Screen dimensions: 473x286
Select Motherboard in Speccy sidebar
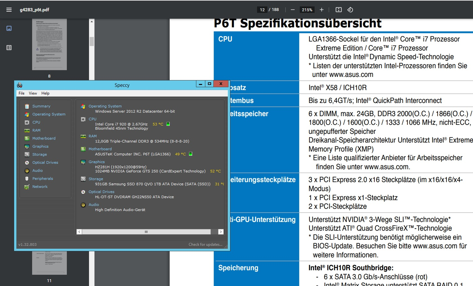point(44,138)
